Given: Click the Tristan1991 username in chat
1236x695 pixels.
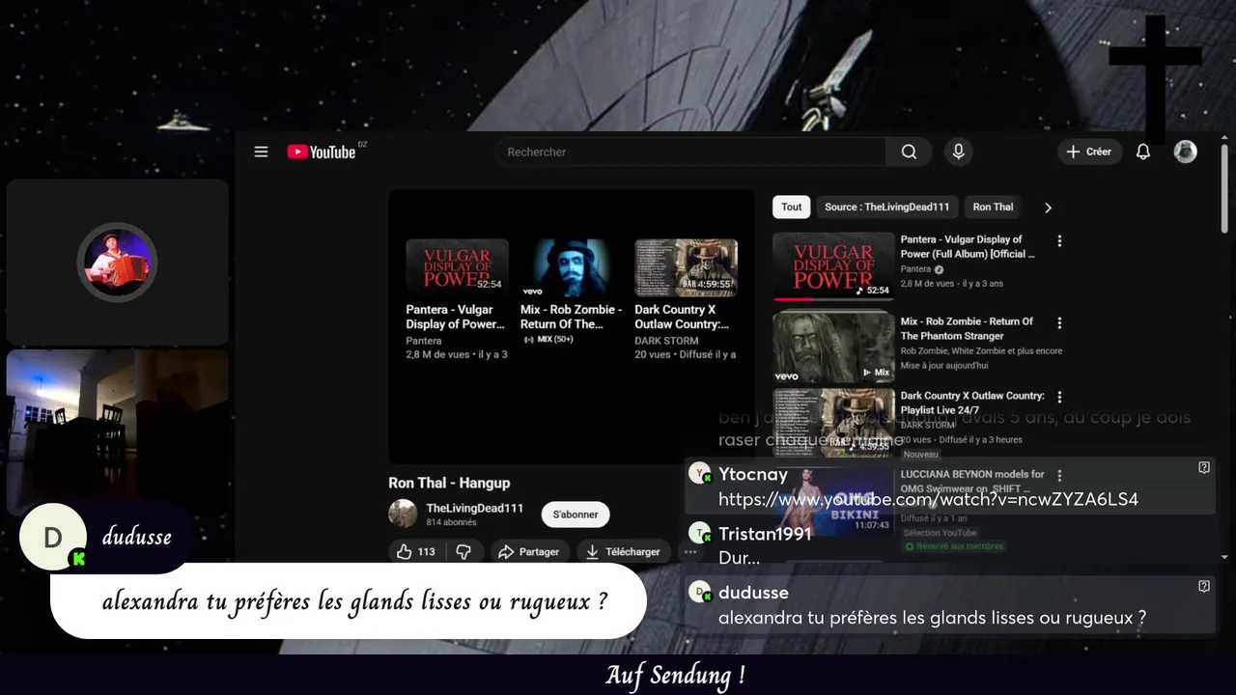Looking at the screenshot, I should [x=766, y=534].
